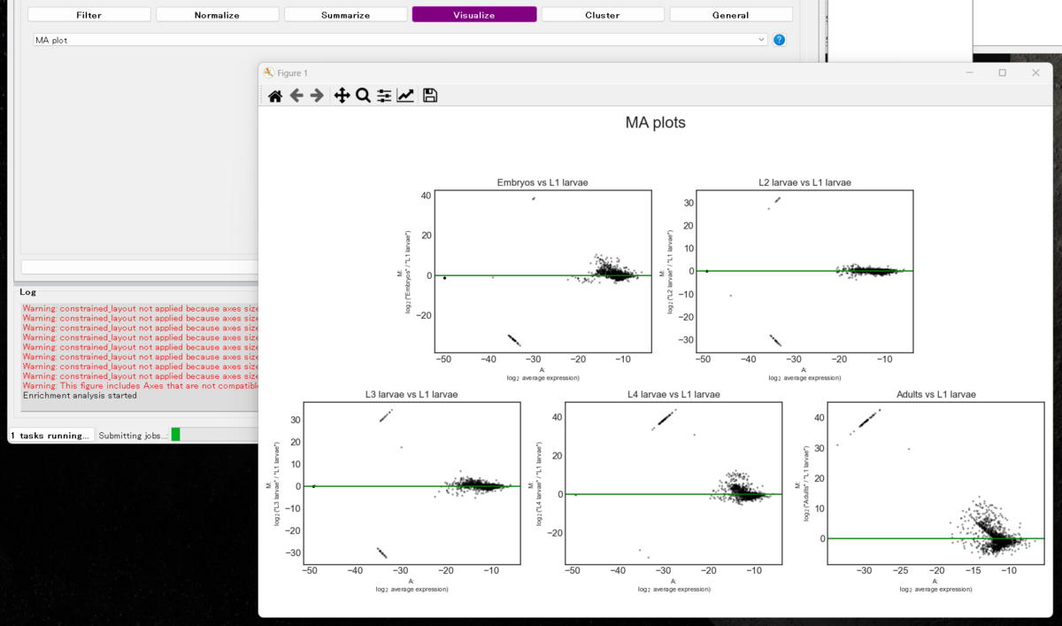The height and width of the screenshot is (626, 1062).
Task: Activate the zoom-to-rectangle magnifier tool
Action: pyautogui.click(x=363, y=95)
